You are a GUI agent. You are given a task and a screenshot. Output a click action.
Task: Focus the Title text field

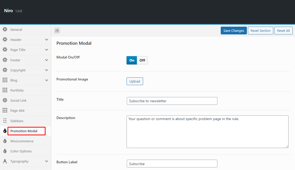click(x=172, y=101)
